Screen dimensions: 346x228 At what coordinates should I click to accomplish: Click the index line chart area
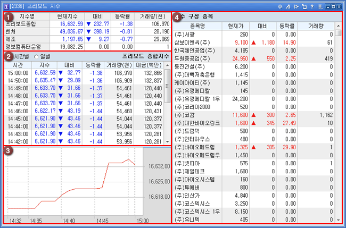(x=75, y=181)
